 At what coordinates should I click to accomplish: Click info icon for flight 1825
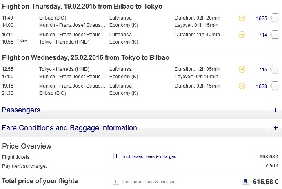click(275, 18)
